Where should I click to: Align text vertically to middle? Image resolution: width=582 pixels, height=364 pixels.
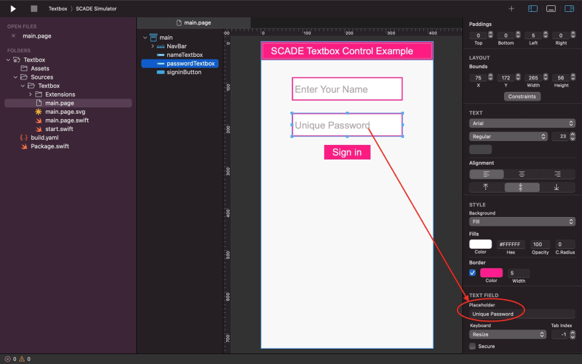point(522,187)
